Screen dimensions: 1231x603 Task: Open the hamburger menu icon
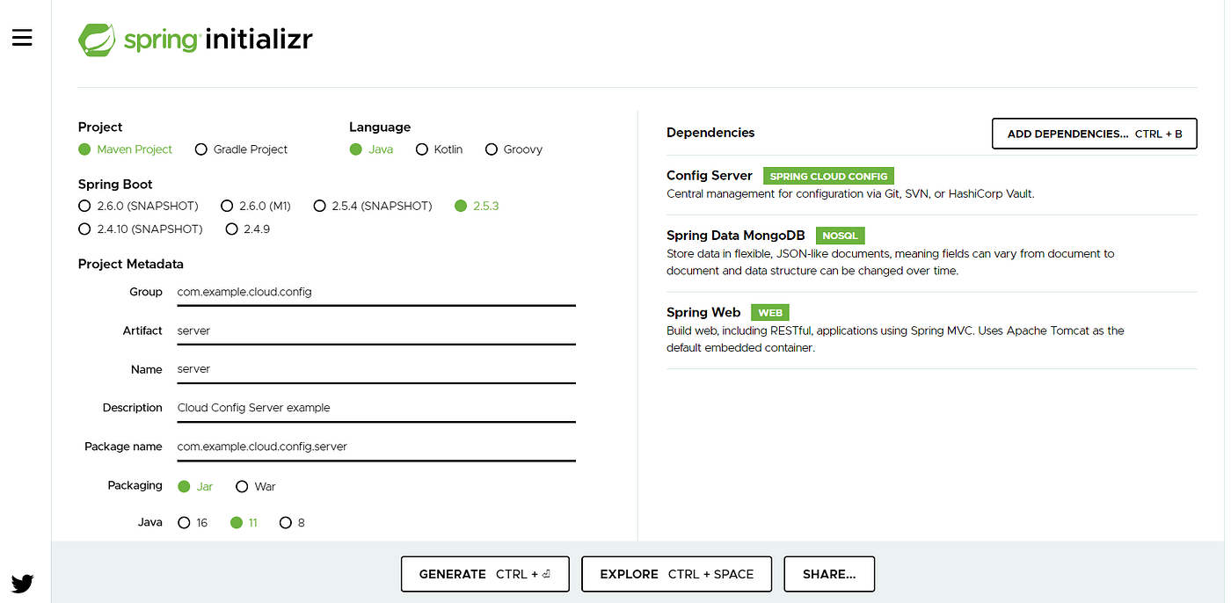(22, 37)
